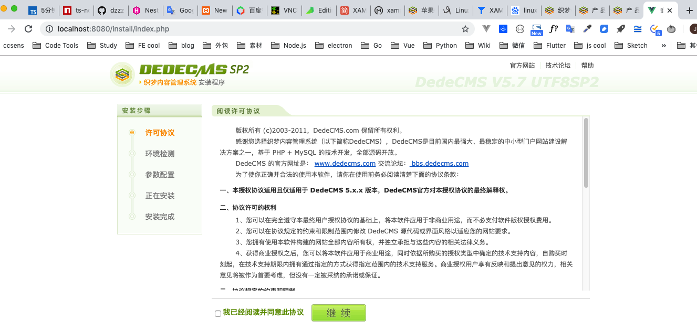This screenshot has height=332, width=697.
Task: Open the blog bookmark folder
Action: point(181,45)
